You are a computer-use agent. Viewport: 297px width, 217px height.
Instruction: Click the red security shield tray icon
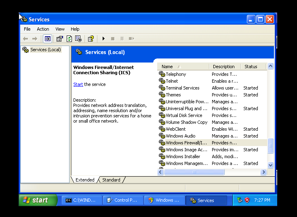tap(247, 200)
